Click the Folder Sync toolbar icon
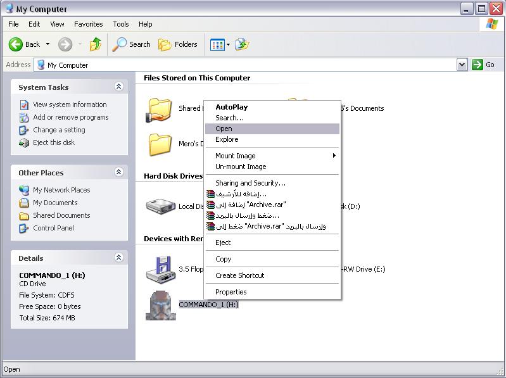Viewport: 506px width, 378px height. 242,44
